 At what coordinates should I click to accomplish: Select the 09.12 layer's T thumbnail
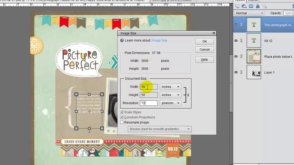[254, 40]
